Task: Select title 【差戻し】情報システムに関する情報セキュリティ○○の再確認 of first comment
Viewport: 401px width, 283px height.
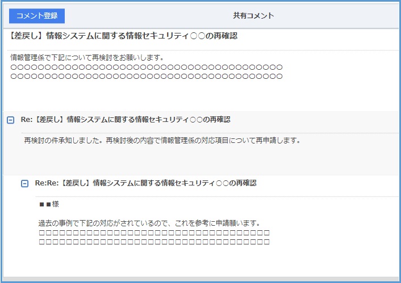Action: [x=123, y=36]
